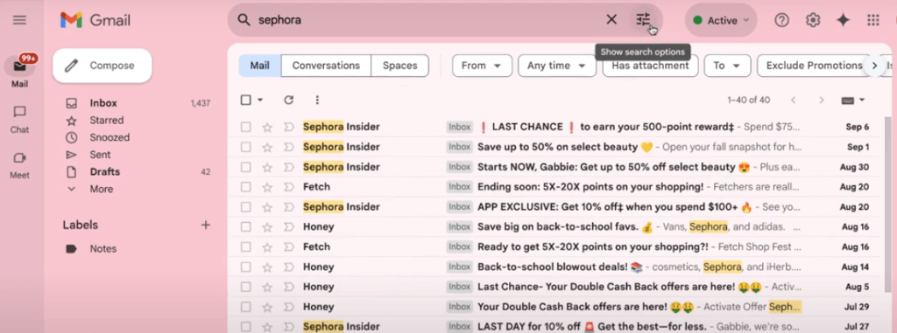Open the More options three-dot menu
This screenshot has width=897, height=333.
point(317,100)
